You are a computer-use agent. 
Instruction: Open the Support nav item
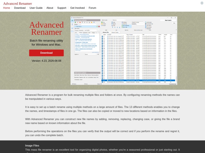(x=62, y=8)
